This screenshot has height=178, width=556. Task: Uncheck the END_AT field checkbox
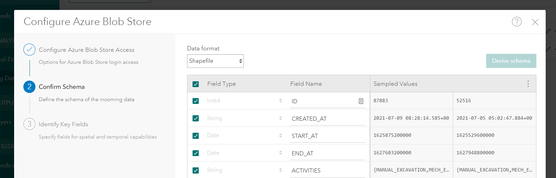196,153
